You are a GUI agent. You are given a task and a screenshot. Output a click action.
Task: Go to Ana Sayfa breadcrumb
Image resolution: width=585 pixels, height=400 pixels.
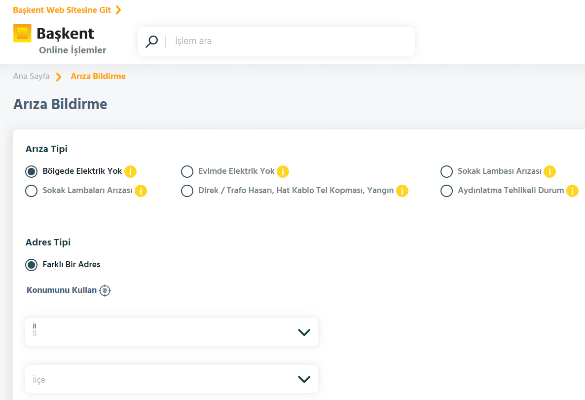pyautogui.click(x=31, y=77)
